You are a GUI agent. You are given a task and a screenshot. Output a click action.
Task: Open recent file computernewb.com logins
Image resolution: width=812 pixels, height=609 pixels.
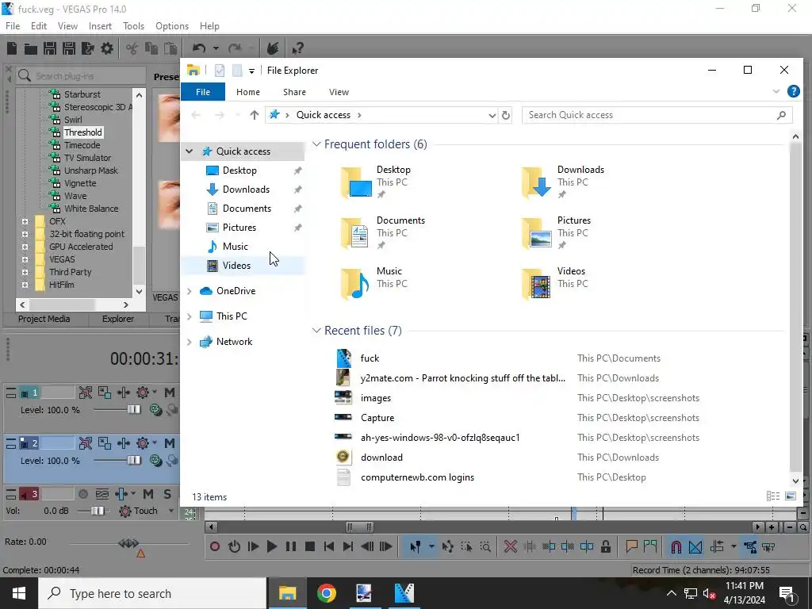click(x=417, y=477)
